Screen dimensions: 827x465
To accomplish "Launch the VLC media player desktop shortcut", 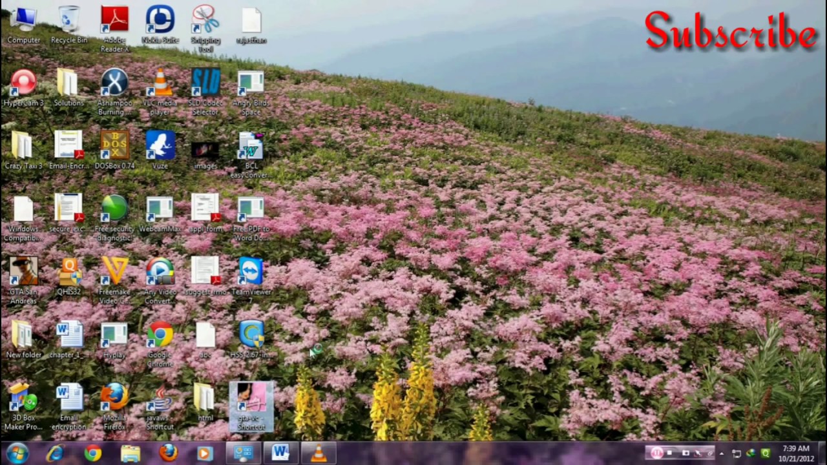I will 160,92.
